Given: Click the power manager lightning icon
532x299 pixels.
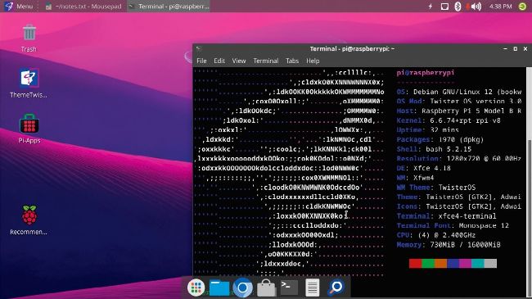Looking at the screenshot, I should (x=431, y=6).
